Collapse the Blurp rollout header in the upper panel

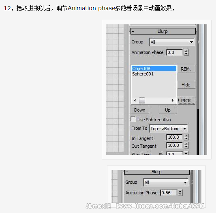163,31
